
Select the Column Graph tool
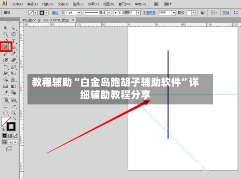point(13,100)
